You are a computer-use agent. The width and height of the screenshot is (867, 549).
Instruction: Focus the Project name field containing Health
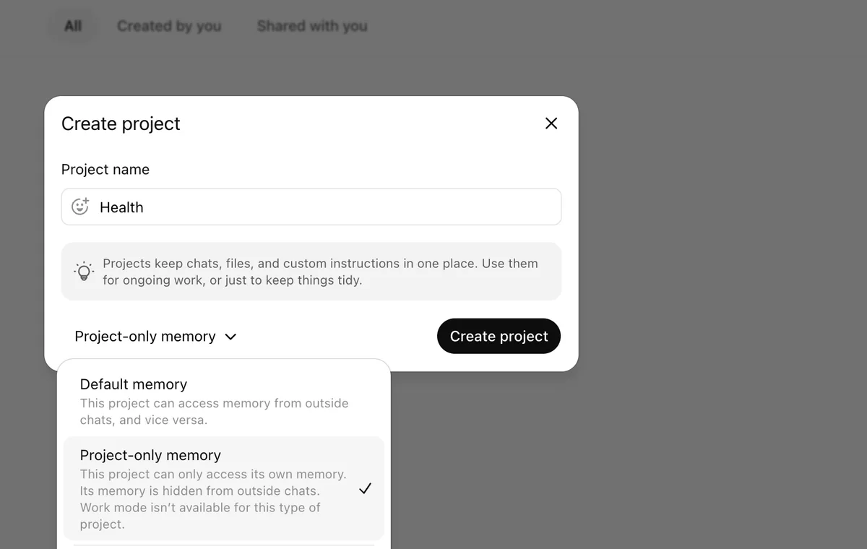(311, 207)
